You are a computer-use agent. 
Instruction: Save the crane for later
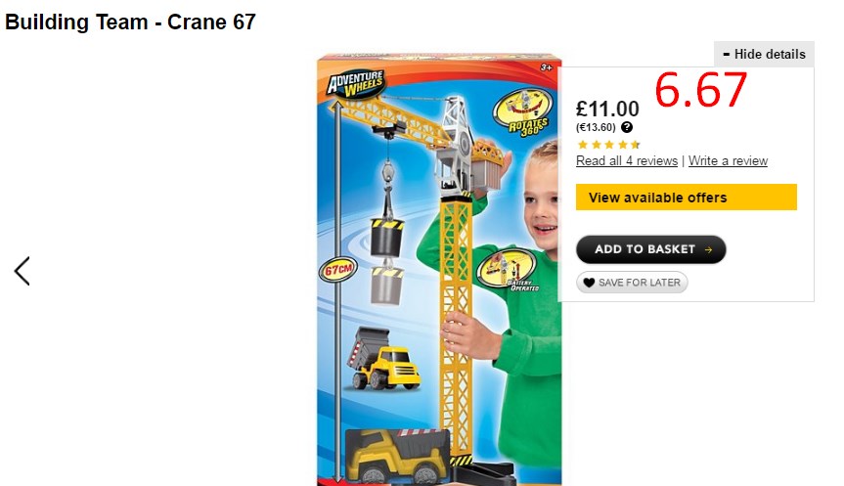click(x=632, y=283)
